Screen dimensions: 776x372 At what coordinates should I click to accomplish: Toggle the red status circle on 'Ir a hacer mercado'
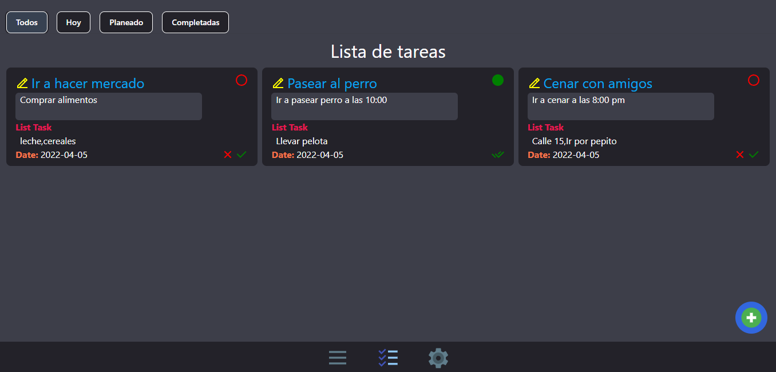[241, 80]
